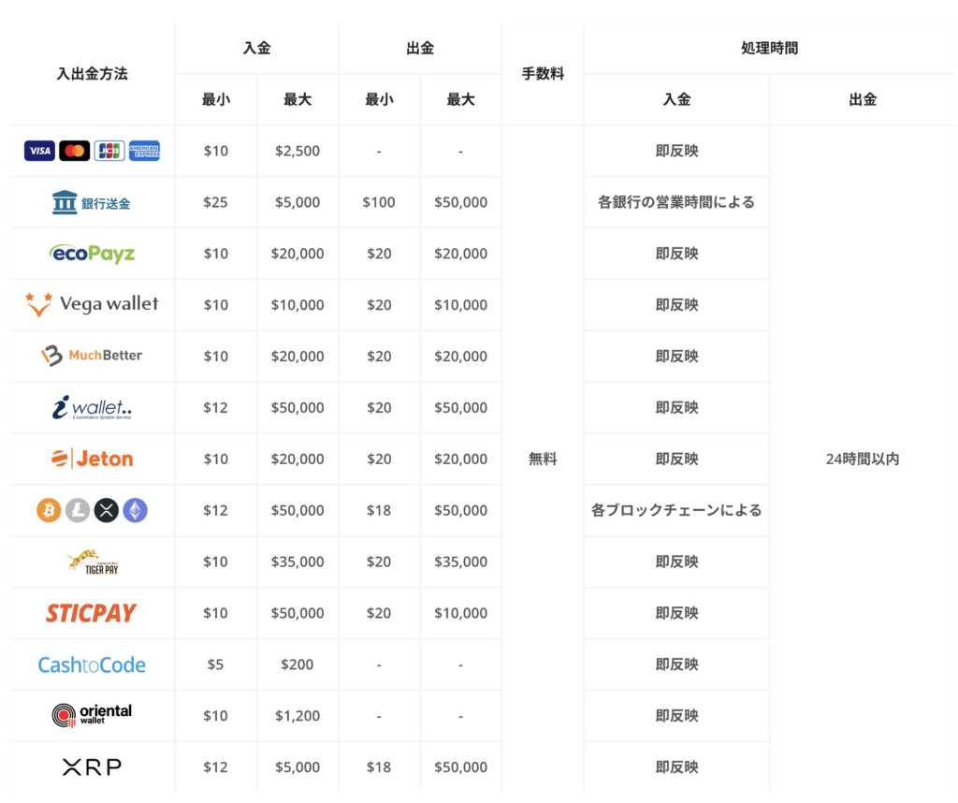Click $18 minimum withdrawal in XRP row
Image resolution: width=958 pixels, height=803 pixels.
click(379, 766)
